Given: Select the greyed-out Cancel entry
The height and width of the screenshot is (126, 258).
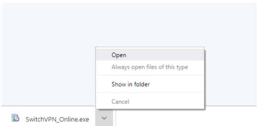Looking at the screenshot, I should [150, 102].
